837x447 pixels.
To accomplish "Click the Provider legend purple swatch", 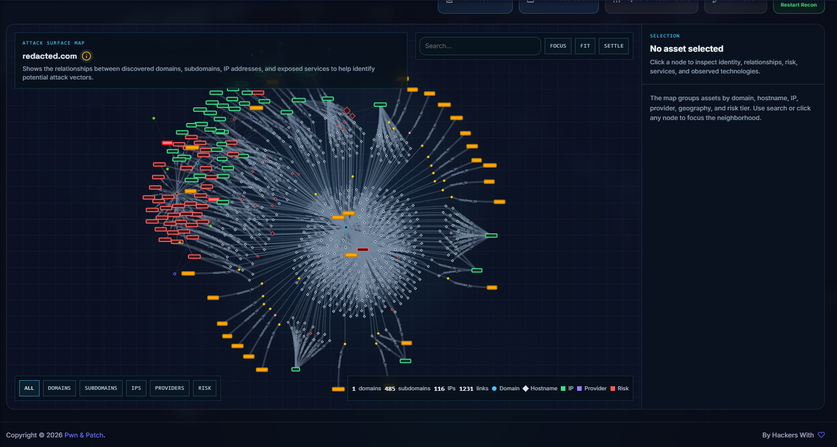I will click(x=579, y=389).
